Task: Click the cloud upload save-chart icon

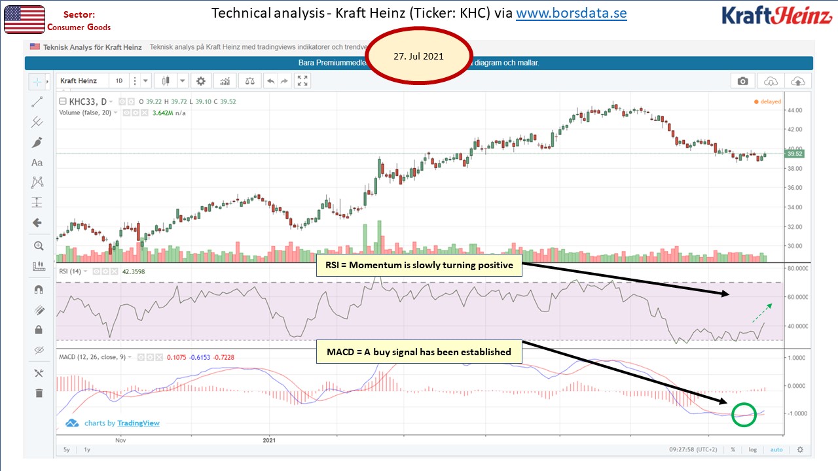Action: 798,81
